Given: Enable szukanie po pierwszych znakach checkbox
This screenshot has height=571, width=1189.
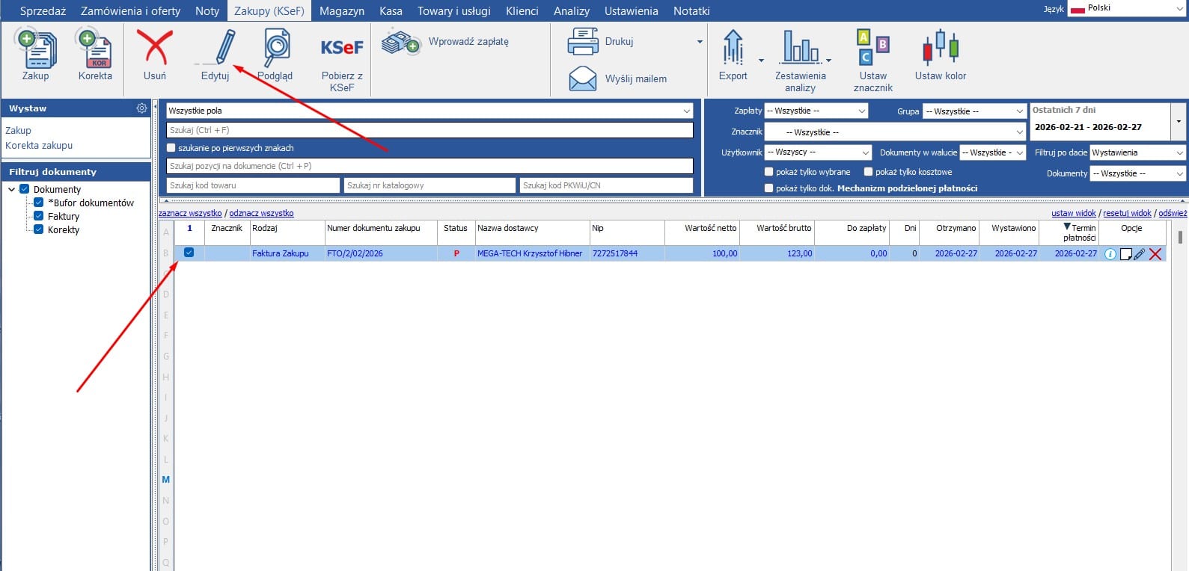Looking at the screenshot, I should [x=171, y=148].
